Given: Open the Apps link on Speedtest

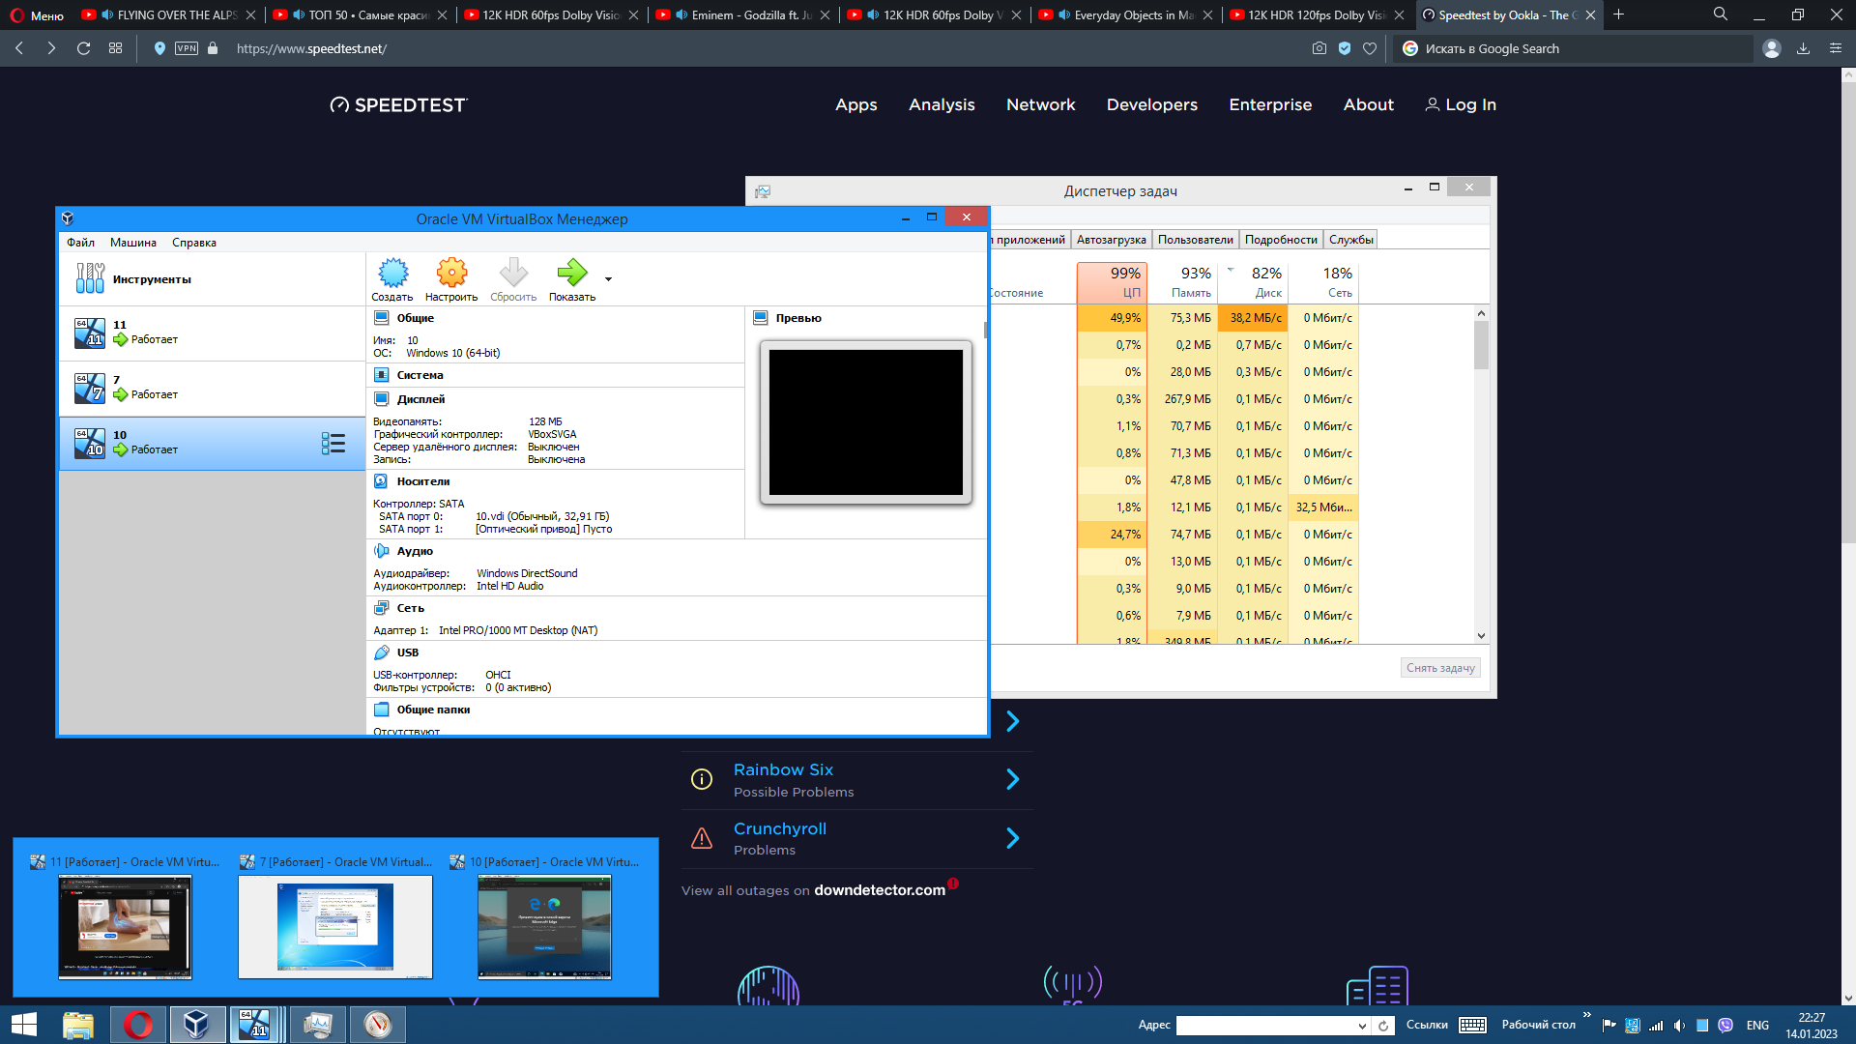Looking at the screenshot, I should point(855,104).
